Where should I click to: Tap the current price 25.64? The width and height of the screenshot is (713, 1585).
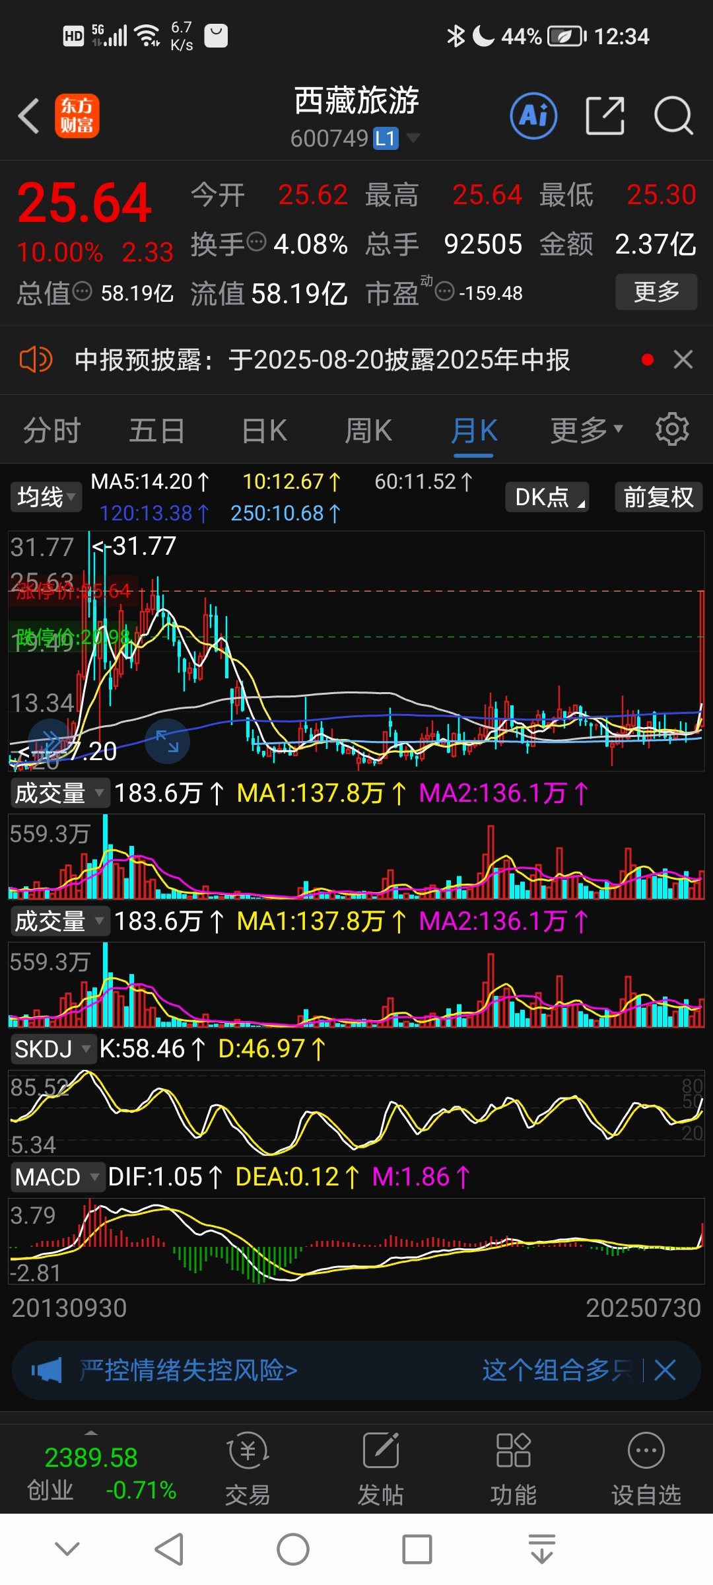[85, 202]
